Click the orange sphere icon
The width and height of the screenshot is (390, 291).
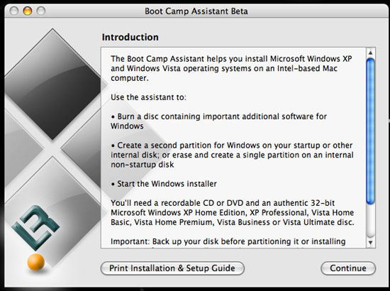36,262
